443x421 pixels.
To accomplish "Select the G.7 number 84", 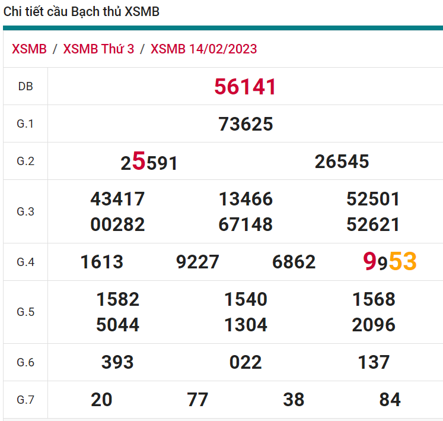I will [x=390, y=400].
